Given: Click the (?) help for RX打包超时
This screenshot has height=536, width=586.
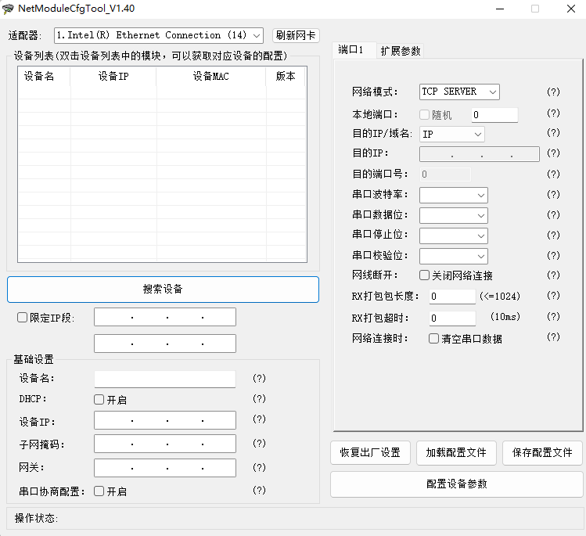Looking at the screenshot, I should point(553,317).
